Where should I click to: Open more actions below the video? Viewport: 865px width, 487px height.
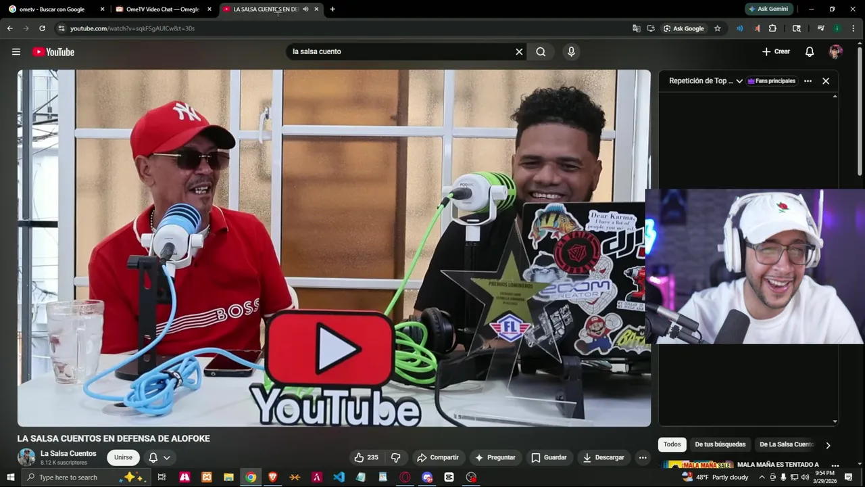pos(643,457)
